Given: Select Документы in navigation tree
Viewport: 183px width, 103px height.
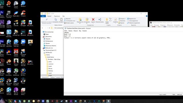Looking at the screenshot, I should coord(47,36).
